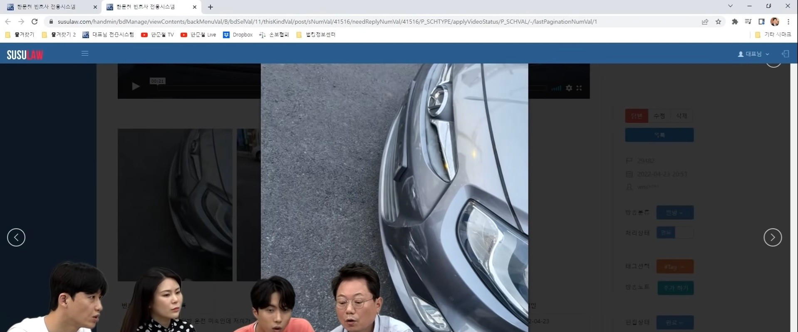The height and width of the screenshot is (332, 798).
Task: Open video player settings gear
Action: 569,88
